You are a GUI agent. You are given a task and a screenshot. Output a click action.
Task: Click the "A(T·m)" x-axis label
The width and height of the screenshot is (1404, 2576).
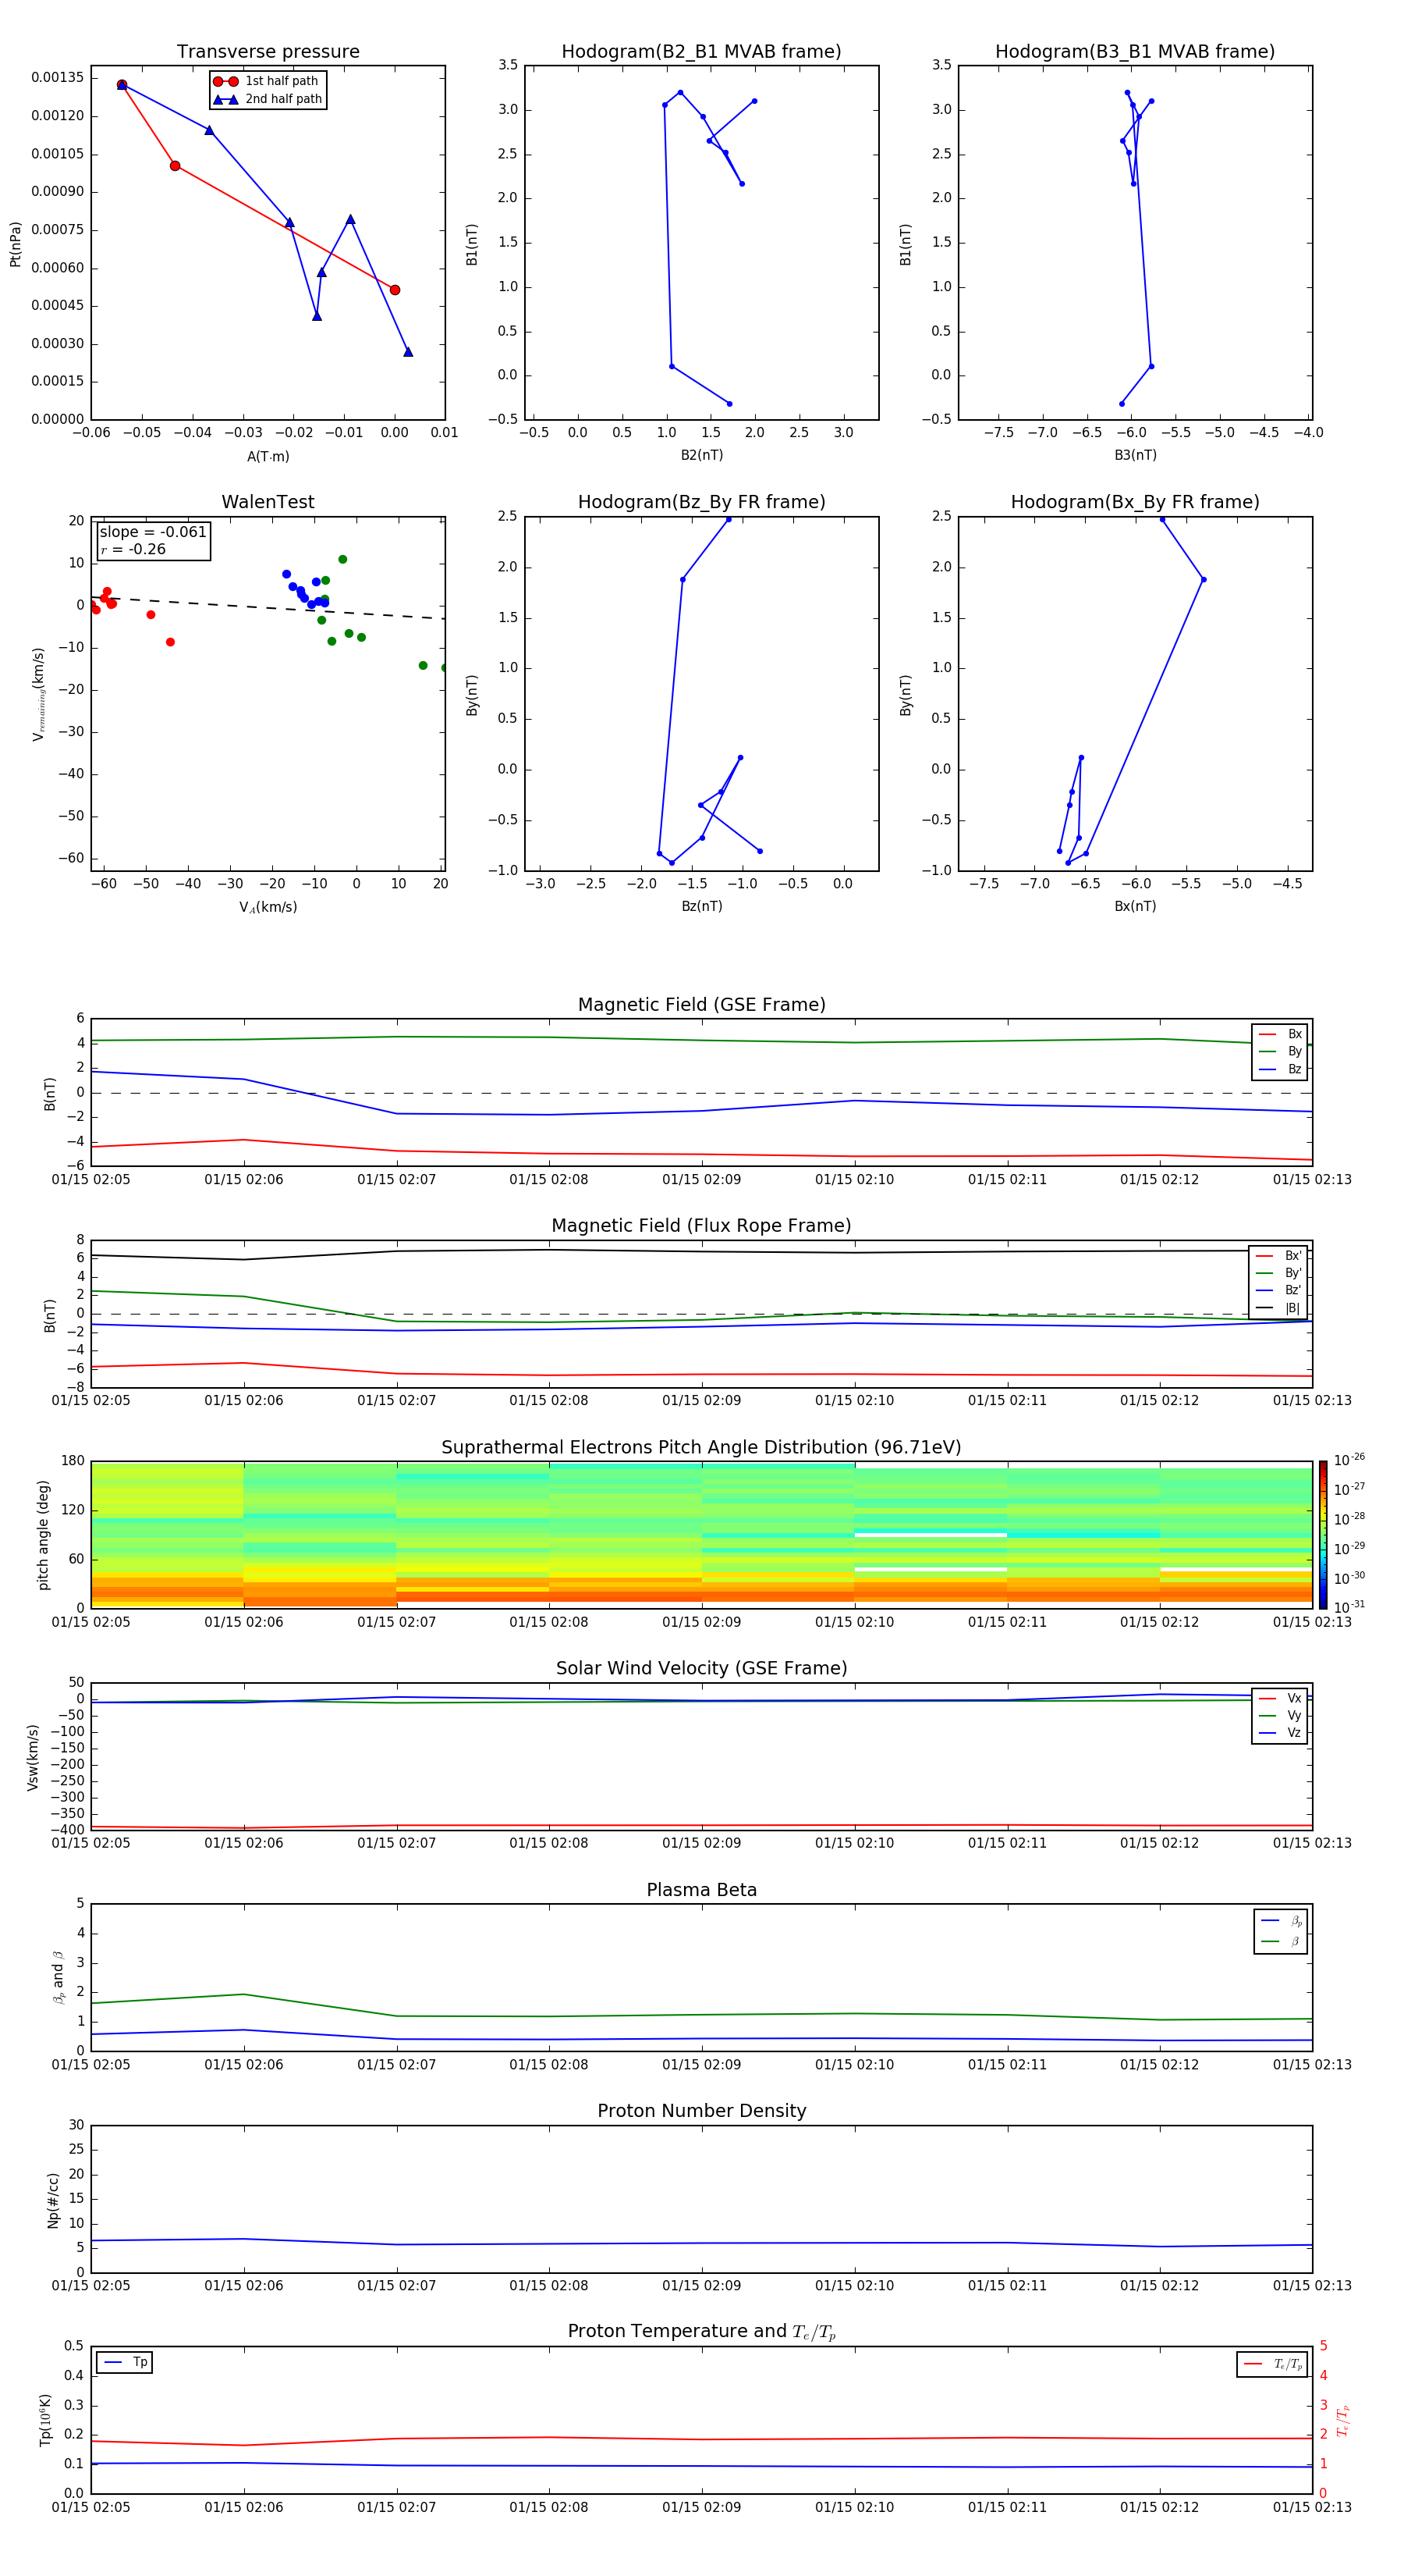(x=268, y=456)
